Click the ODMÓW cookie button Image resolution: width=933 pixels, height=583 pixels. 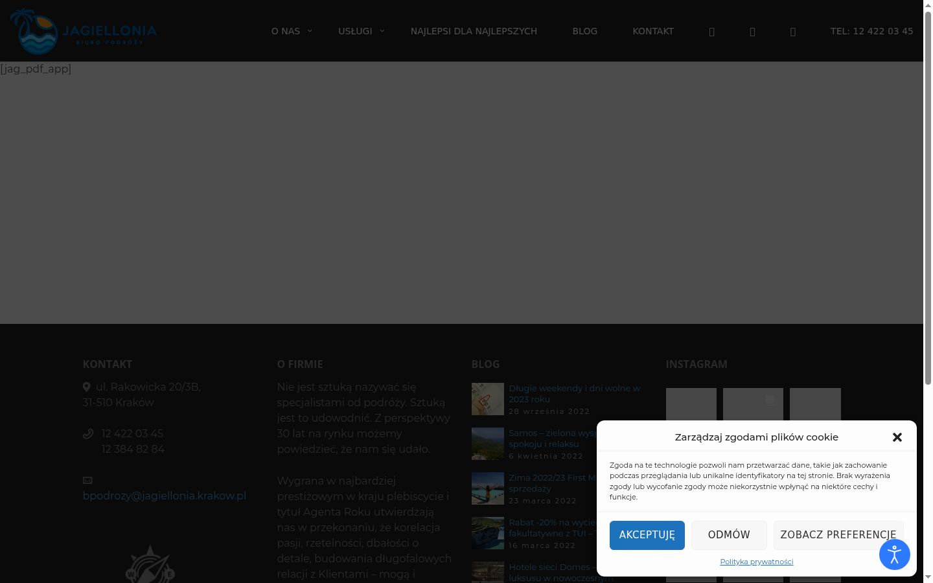click(729, 535)
